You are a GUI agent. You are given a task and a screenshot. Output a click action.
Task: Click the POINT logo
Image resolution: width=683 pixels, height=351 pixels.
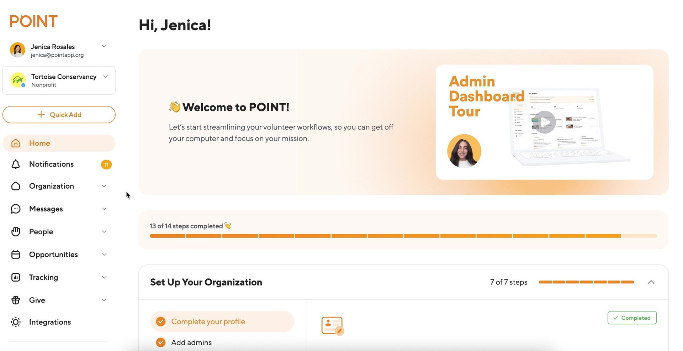point(33,22)
